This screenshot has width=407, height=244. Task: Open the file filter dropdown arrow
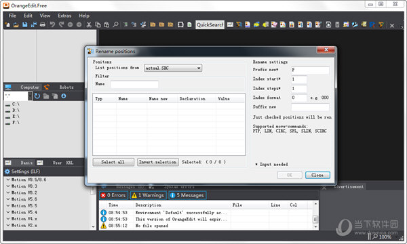(30, 96)
